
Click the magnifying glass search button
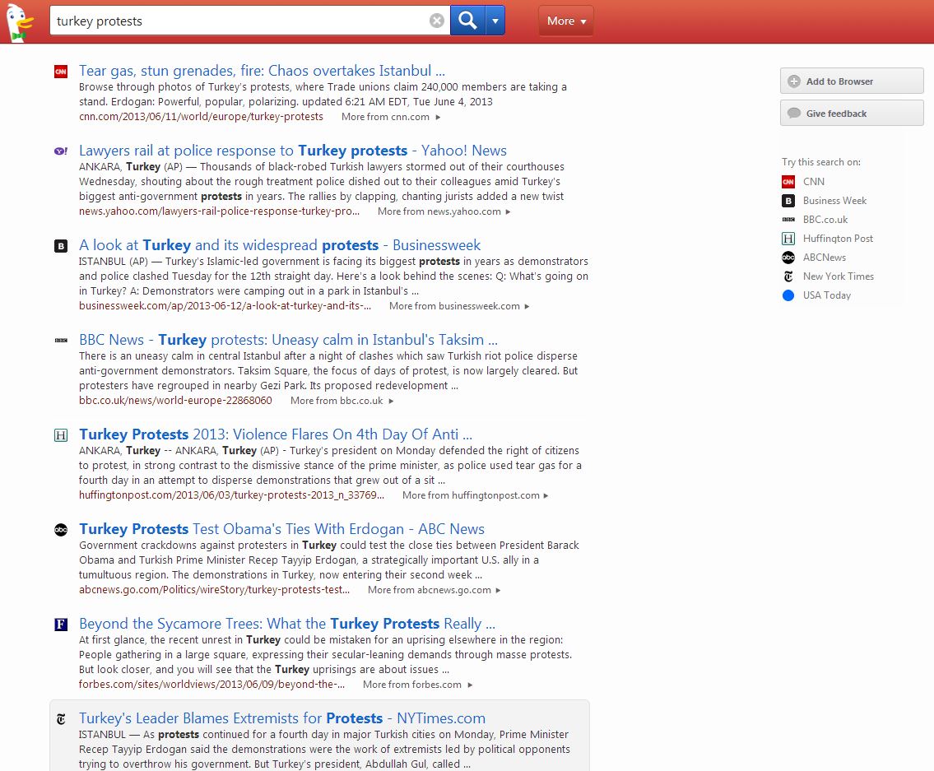coord(467,21)
